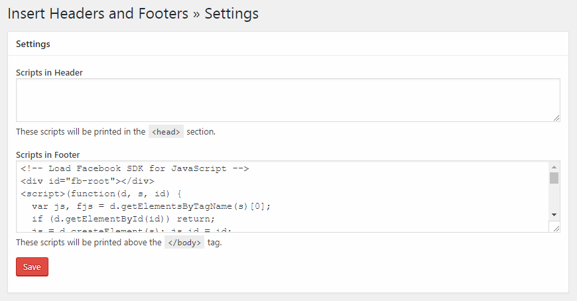Place cursor in the getElementsByTagName line
The height and width of the screenshot is (301, 577).
(151, 206)
